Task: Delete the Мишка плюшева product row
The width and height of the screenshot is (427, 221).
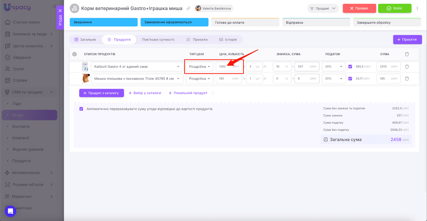Action: pyautogui.click(x=407, y=79)
